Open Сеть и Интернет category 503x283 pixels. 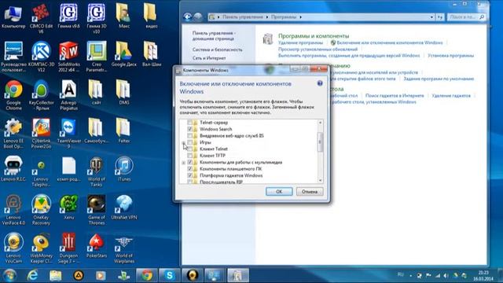pyautogui.click(x=209, y=58)
